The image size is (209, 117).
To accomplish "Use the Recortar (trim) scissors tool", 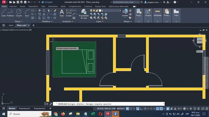I will tap(49, 10).
